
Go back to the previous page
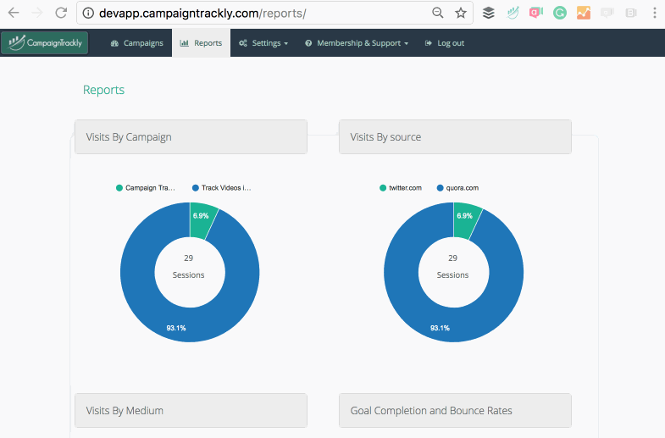(x=14, y=13)
